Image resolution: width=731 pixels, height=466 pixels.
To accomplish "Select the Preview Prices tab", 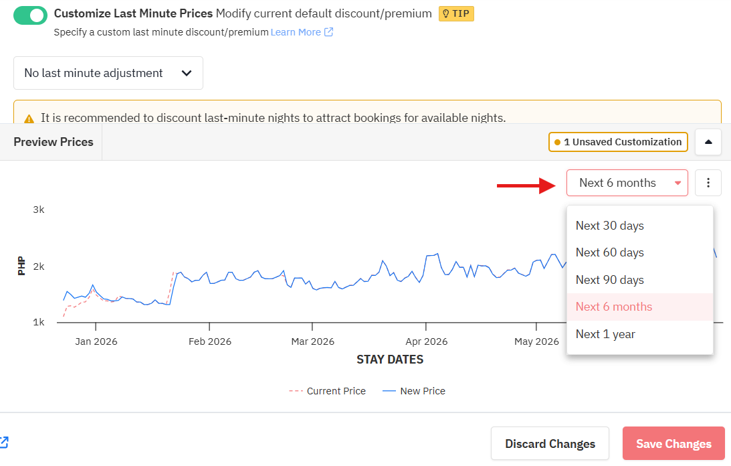I will [x=54, y=142].
